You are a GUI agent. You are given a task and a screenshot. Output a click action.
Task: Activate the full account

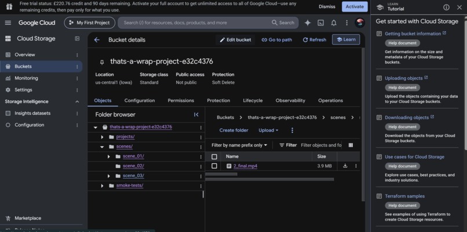pyautogui.click(x=355, y=6)
